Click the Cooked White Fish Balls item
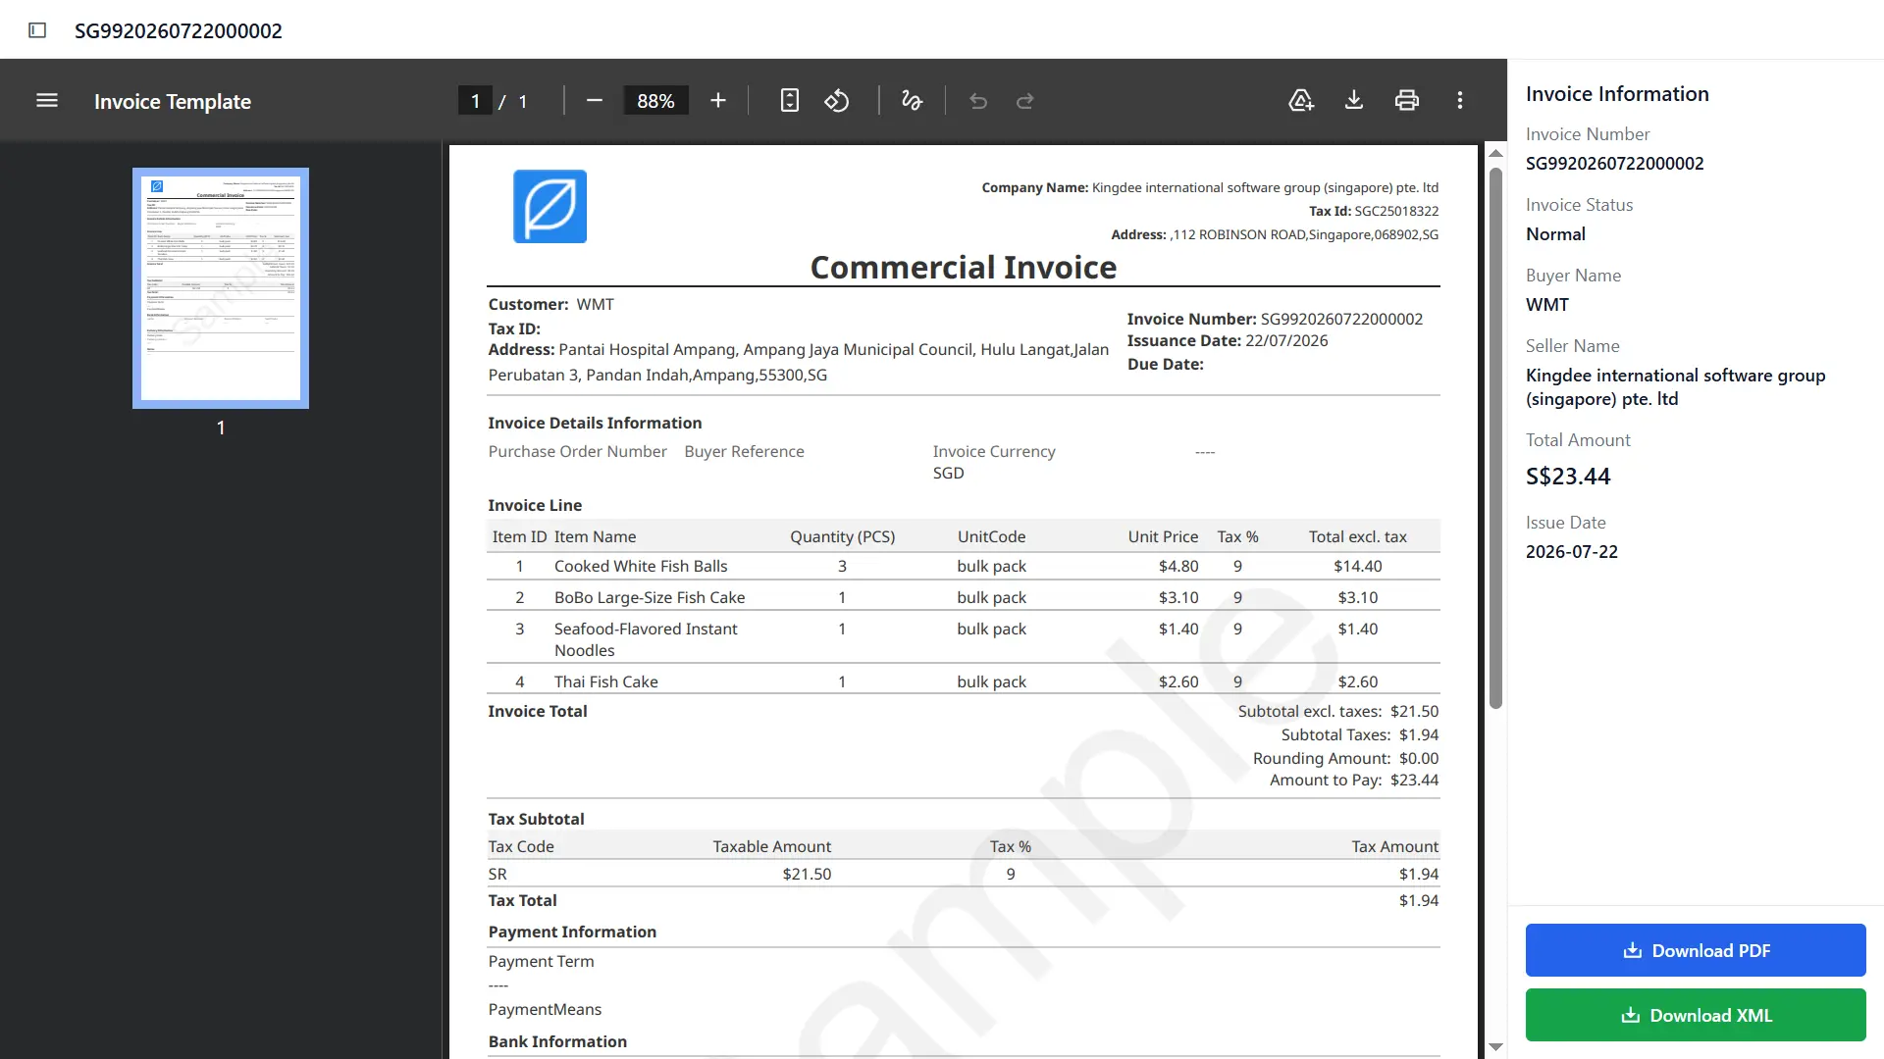Image resolution: width=1884 pixels, height=1059 pixels. [641, 566]
